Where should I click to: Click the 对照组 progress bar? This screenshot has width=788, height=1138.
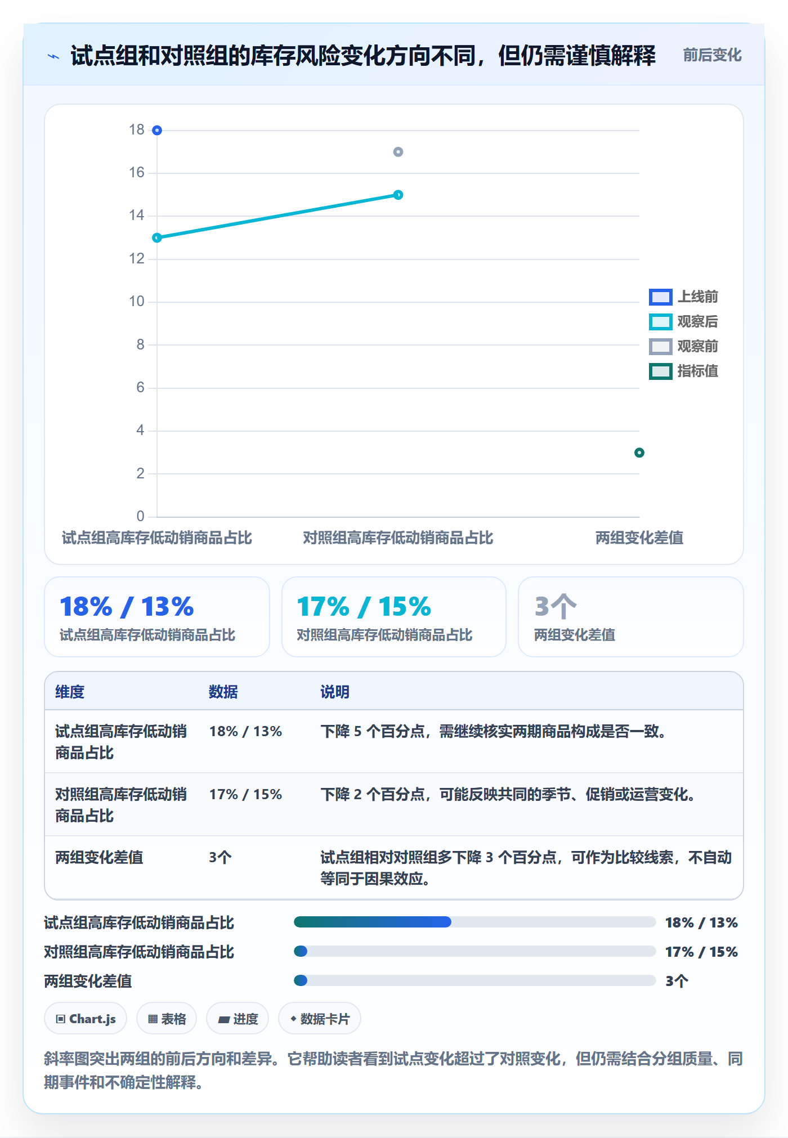point(474,951)
